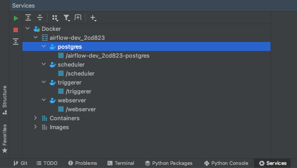The width and height of the screenshot is (297, 168).
Task: Click the red Stop button
Action: click(16, 30)
